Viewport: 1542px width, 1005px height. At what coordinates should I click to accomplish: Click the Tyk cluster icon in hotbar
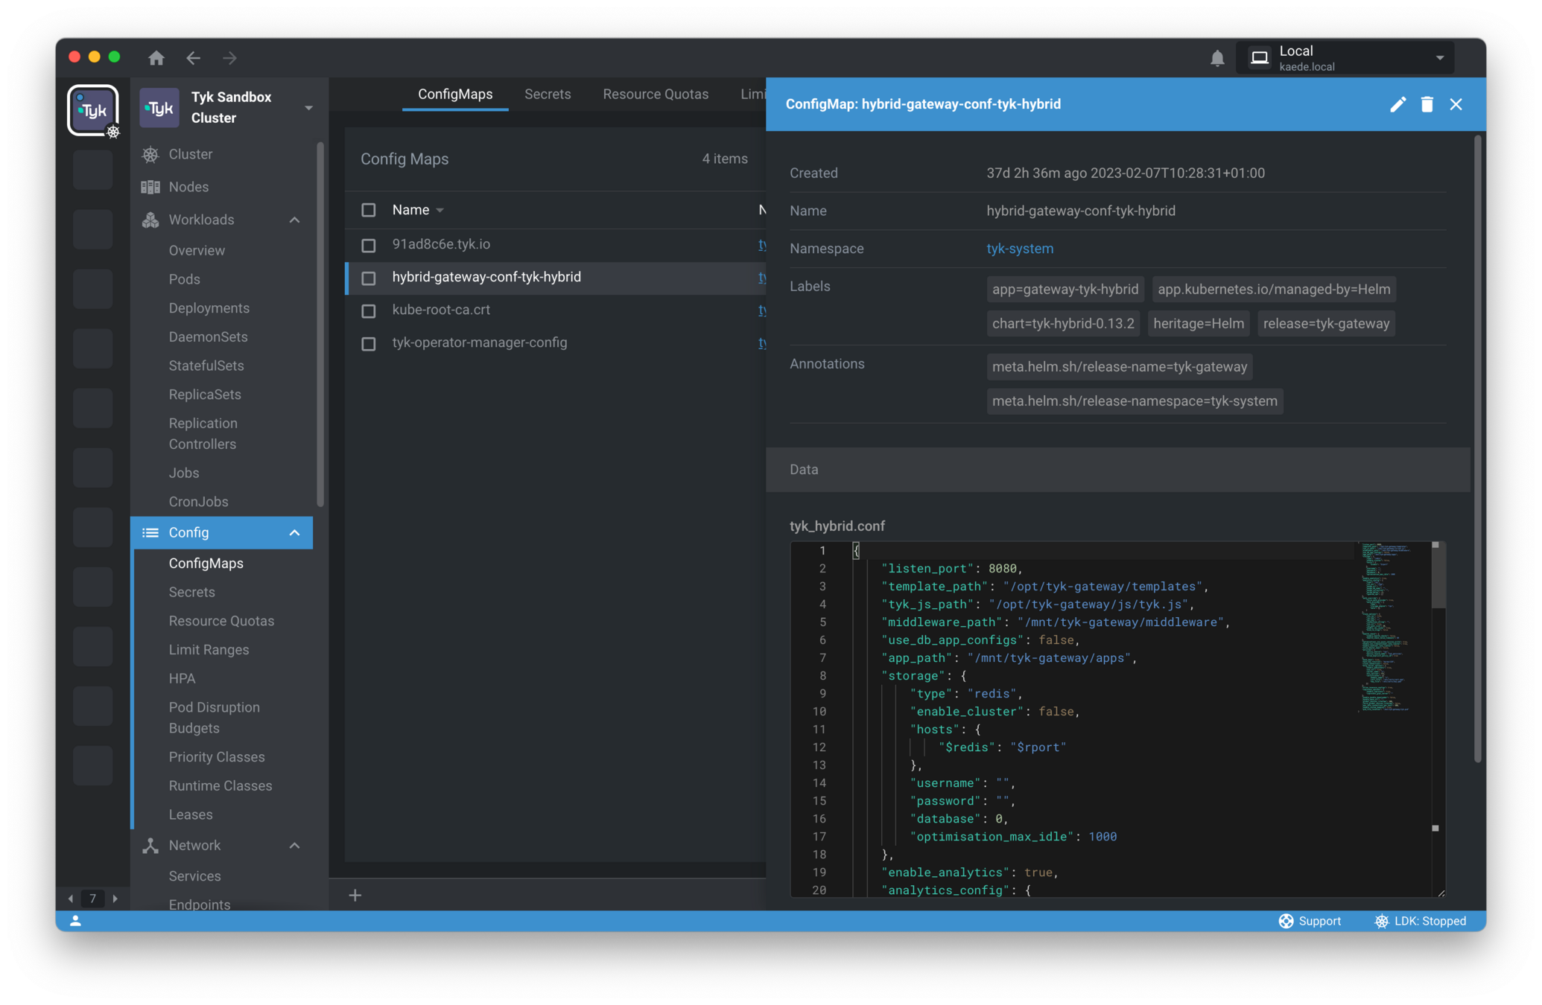point(93,110)
